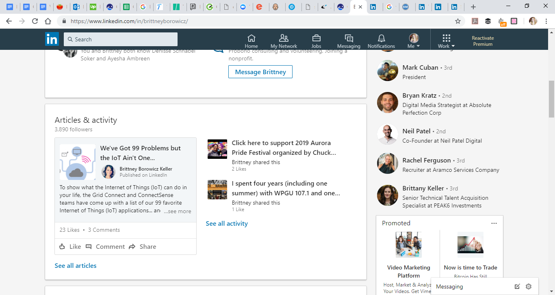Go to LinkedIn Home
Viewport: 555px width, 295px height.
tap(251, 41)
